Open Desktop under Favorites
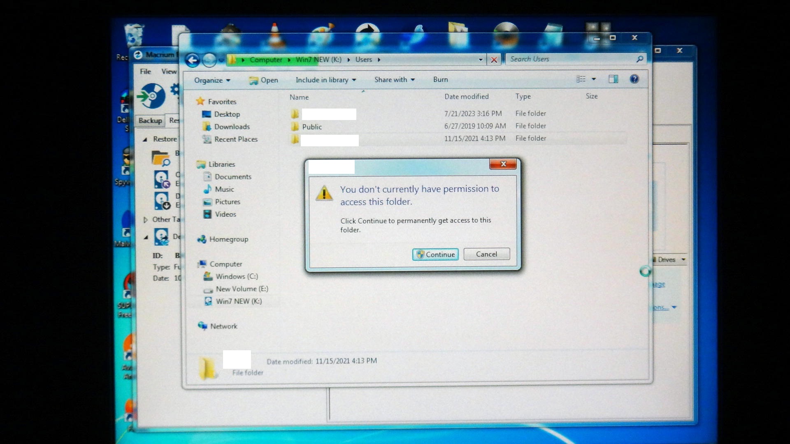The height and width of the screenshot is (444, 790). [x=227, y=114]
